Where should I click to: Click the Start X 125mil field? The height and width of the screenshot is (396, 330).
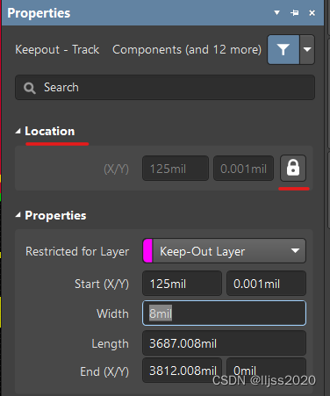point(182,284)
